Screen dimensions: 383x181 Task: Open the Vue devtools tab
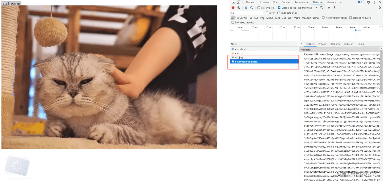pyautogui.click(x=275, y=2)
